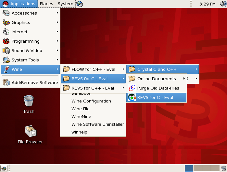
Task: Click the System Tools computer icon
Action: click(6, 60)
